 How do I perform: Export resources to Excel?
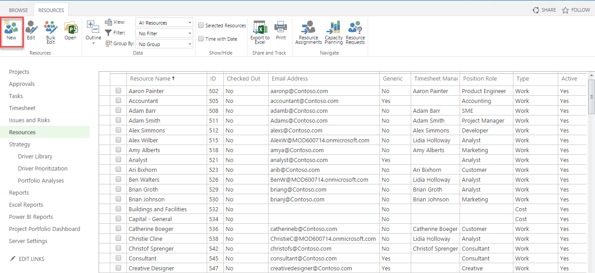tap(260, 32)
